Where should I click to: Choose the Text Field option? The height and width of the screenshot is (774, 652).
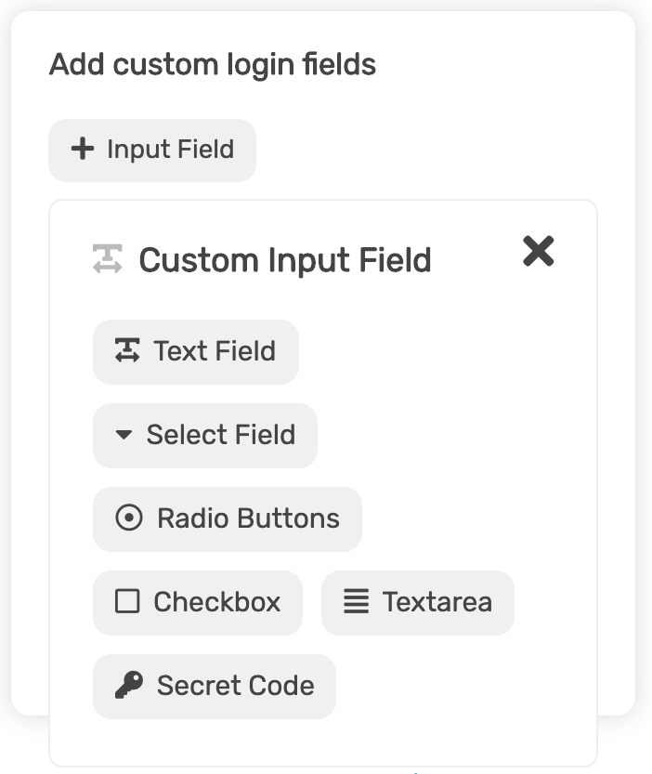pos(195,352)
